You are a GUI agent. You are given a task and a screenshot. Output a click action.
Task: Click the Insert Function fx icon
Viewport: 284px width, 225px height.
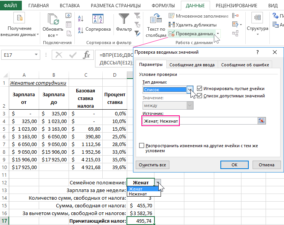click(87, 55)
